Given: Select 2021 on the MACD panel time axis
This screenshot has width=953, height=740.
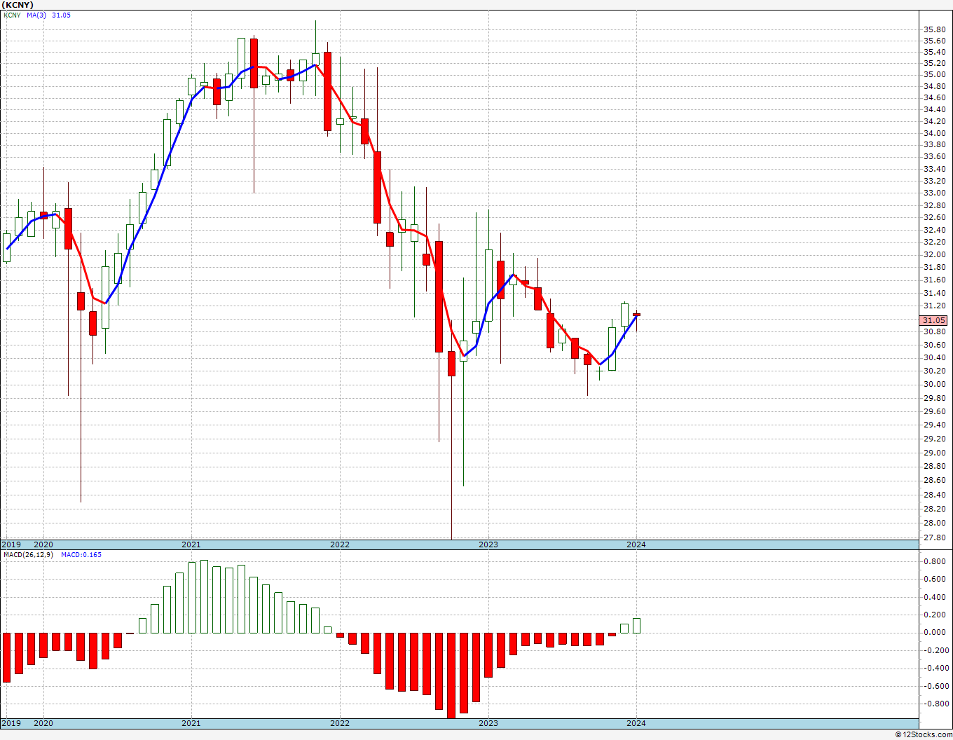Looking at the screenshot, I should click(191, 723).
